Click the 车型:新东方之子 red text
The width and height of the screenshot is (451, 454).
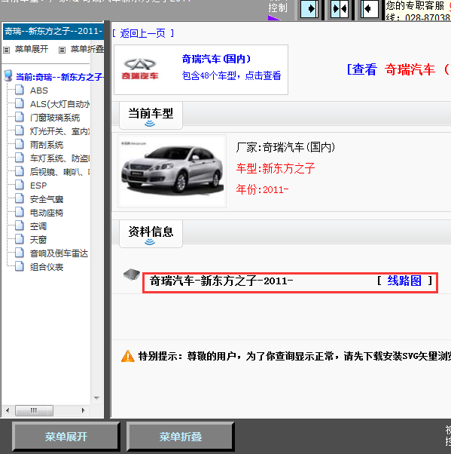click(276, 168)
